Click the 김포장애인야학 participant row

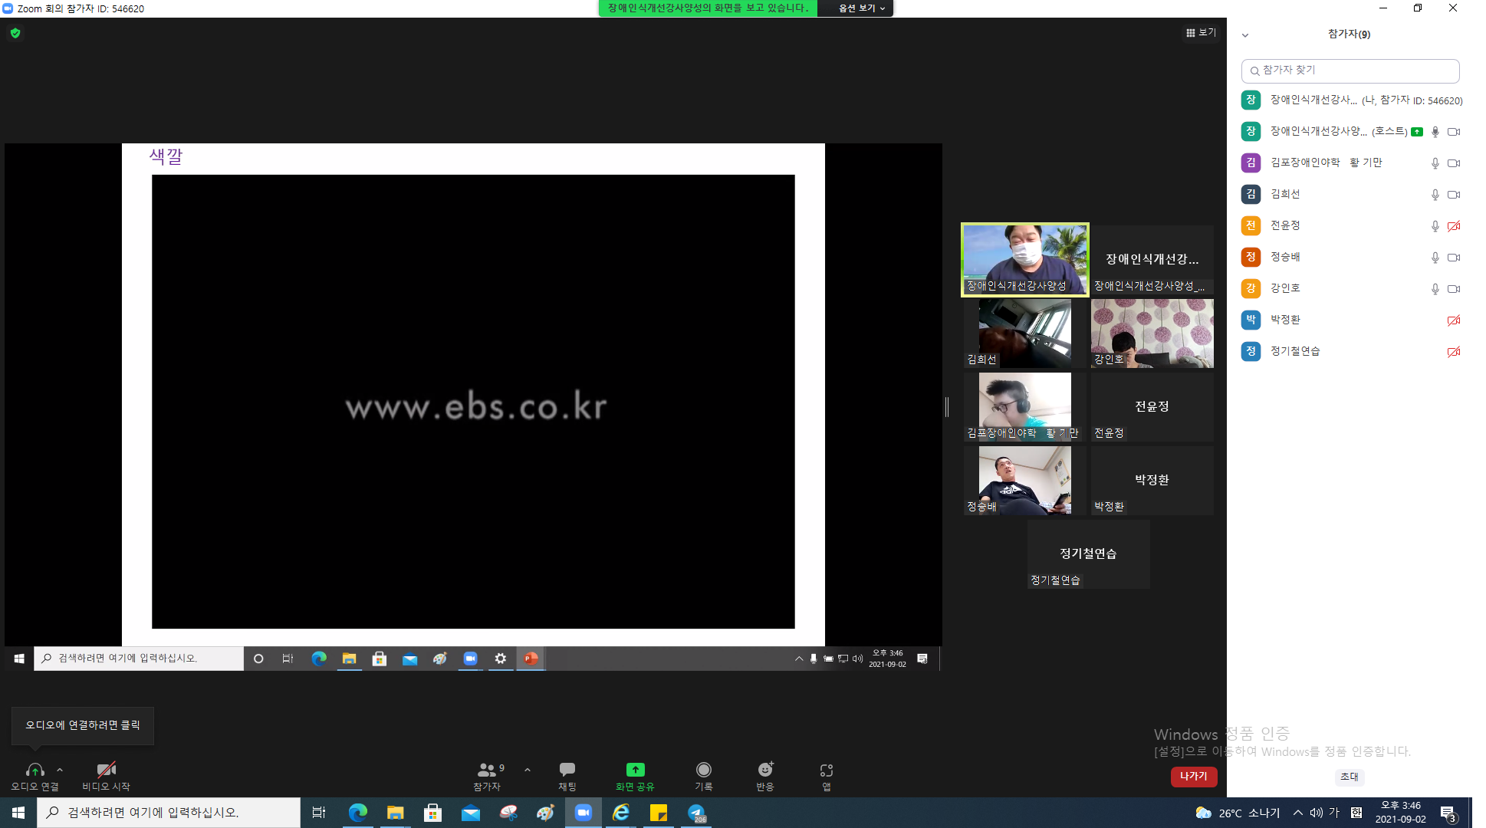click(x=1350, y=163)
